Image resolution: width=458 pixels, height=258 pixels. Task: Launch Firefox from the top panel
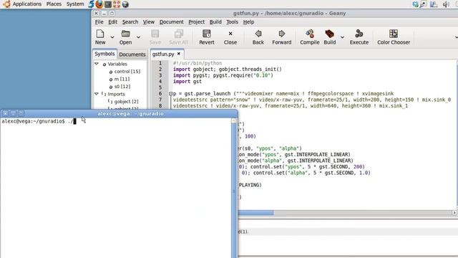[99, 4]
